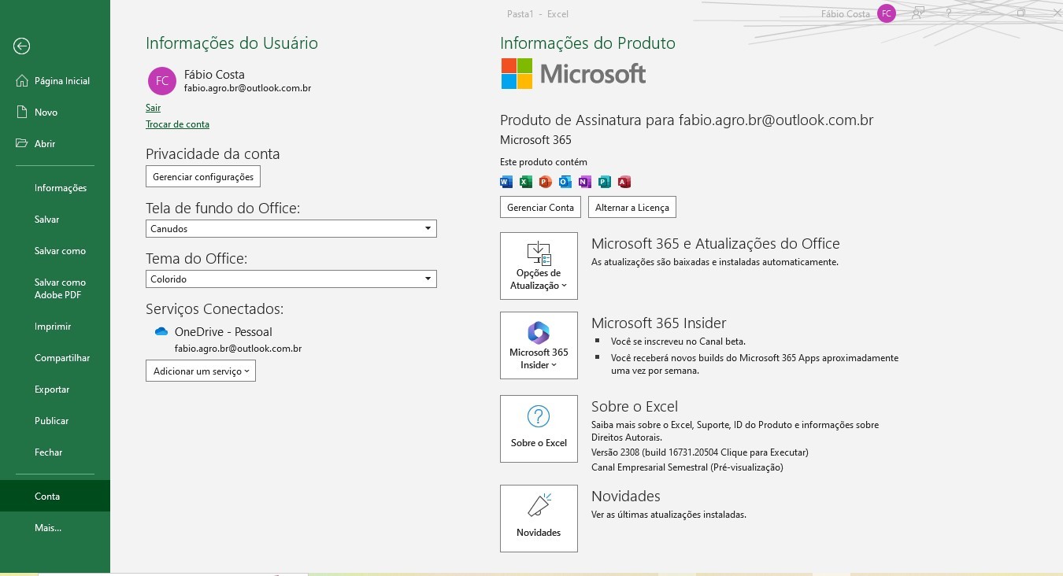1063x576 pixels.
Task: Click the OneNote app icon
Action: pos(584,182)
